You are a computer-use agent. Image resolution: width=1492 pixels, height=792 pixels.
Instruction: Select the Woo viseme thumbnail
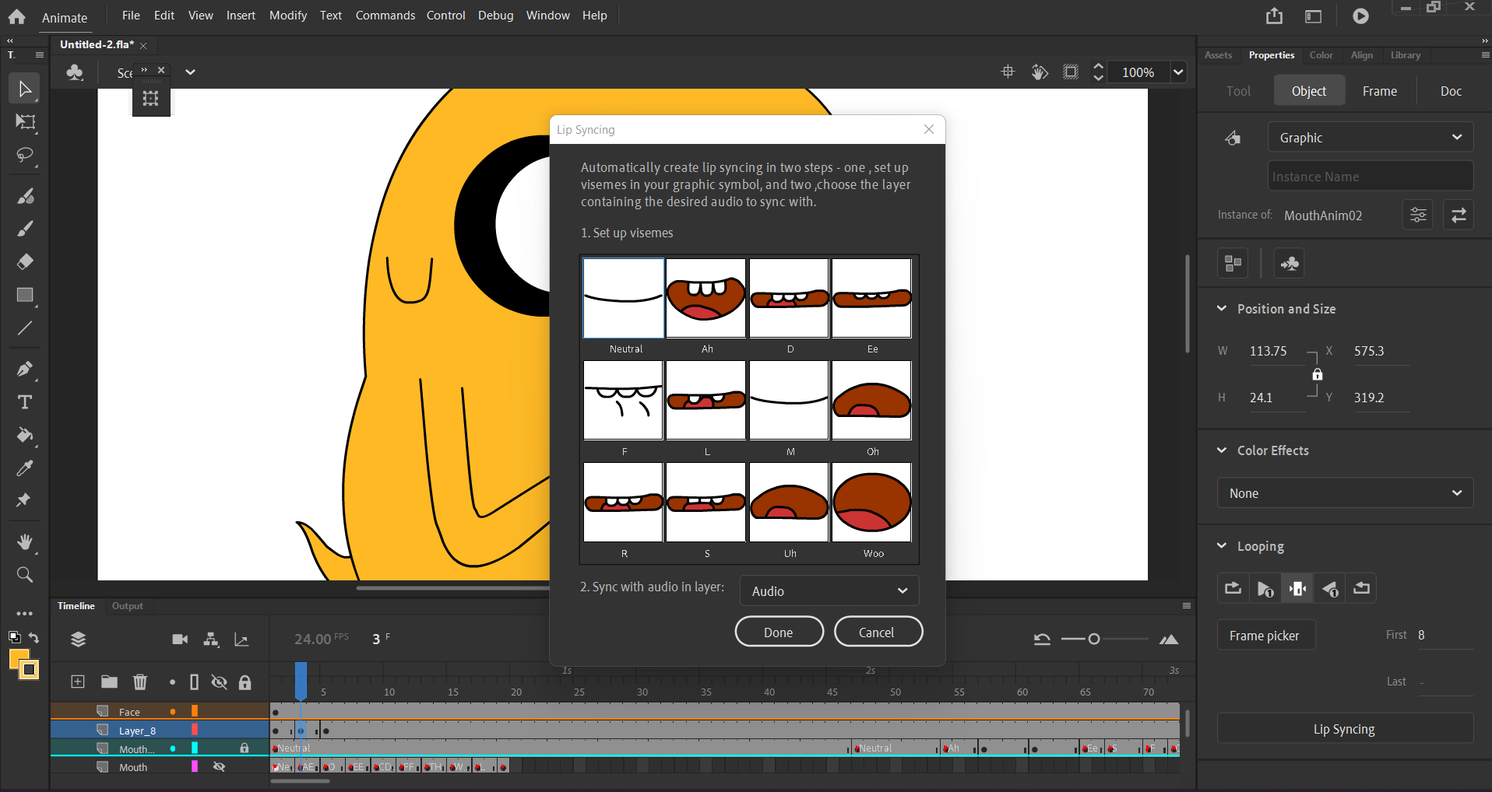coord(871,503)
